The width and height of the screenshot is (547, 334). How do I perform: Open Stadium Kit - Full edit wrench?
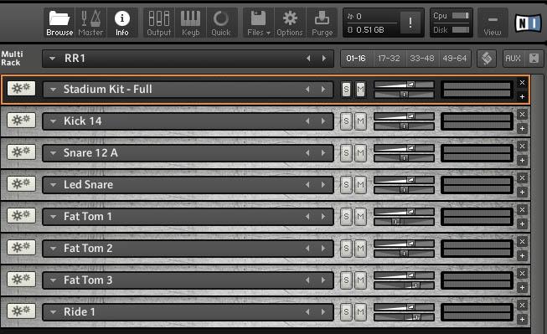point(21,89)
